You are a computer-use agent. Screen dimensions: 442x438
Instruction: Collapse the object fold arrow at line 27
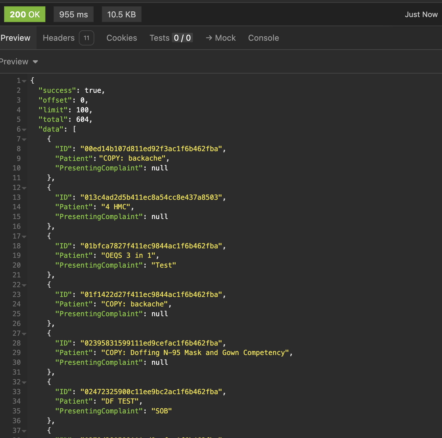tap(24, 334)
